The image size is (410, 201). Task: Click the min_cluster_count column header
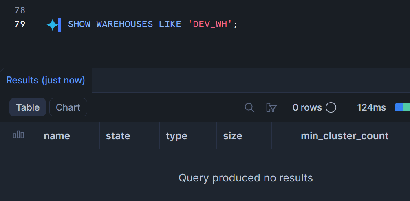click(344, 136)
